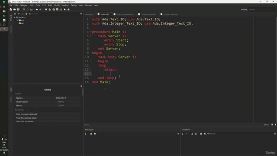The width and height of the screenshot is (277, 156).
Task: Fold the select block at line 13
Action: click(90, 69)
